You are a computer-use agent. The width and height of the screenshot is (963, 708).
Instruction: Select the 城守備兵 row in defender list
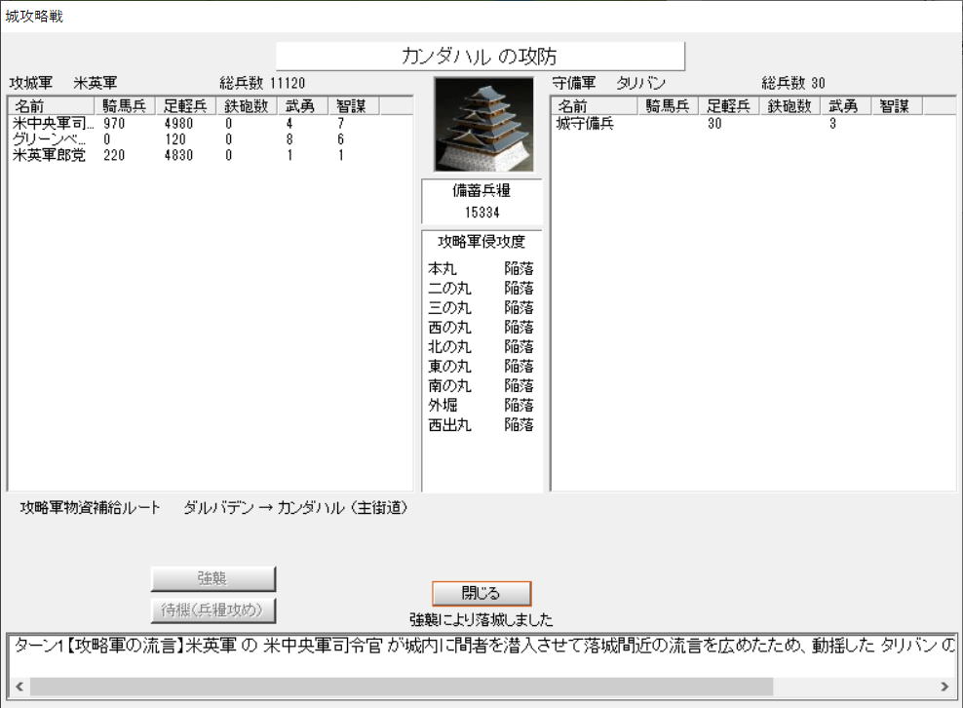[x=585, y=124]
